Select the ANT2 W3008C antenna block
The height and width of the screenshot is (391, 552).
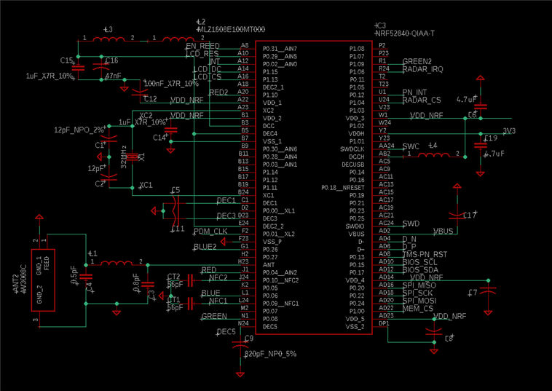pyautogui.click(x=43, y=280)
